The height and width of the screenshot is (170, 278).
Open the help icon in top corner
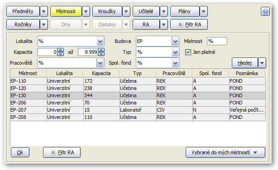[x=265, y=11]
